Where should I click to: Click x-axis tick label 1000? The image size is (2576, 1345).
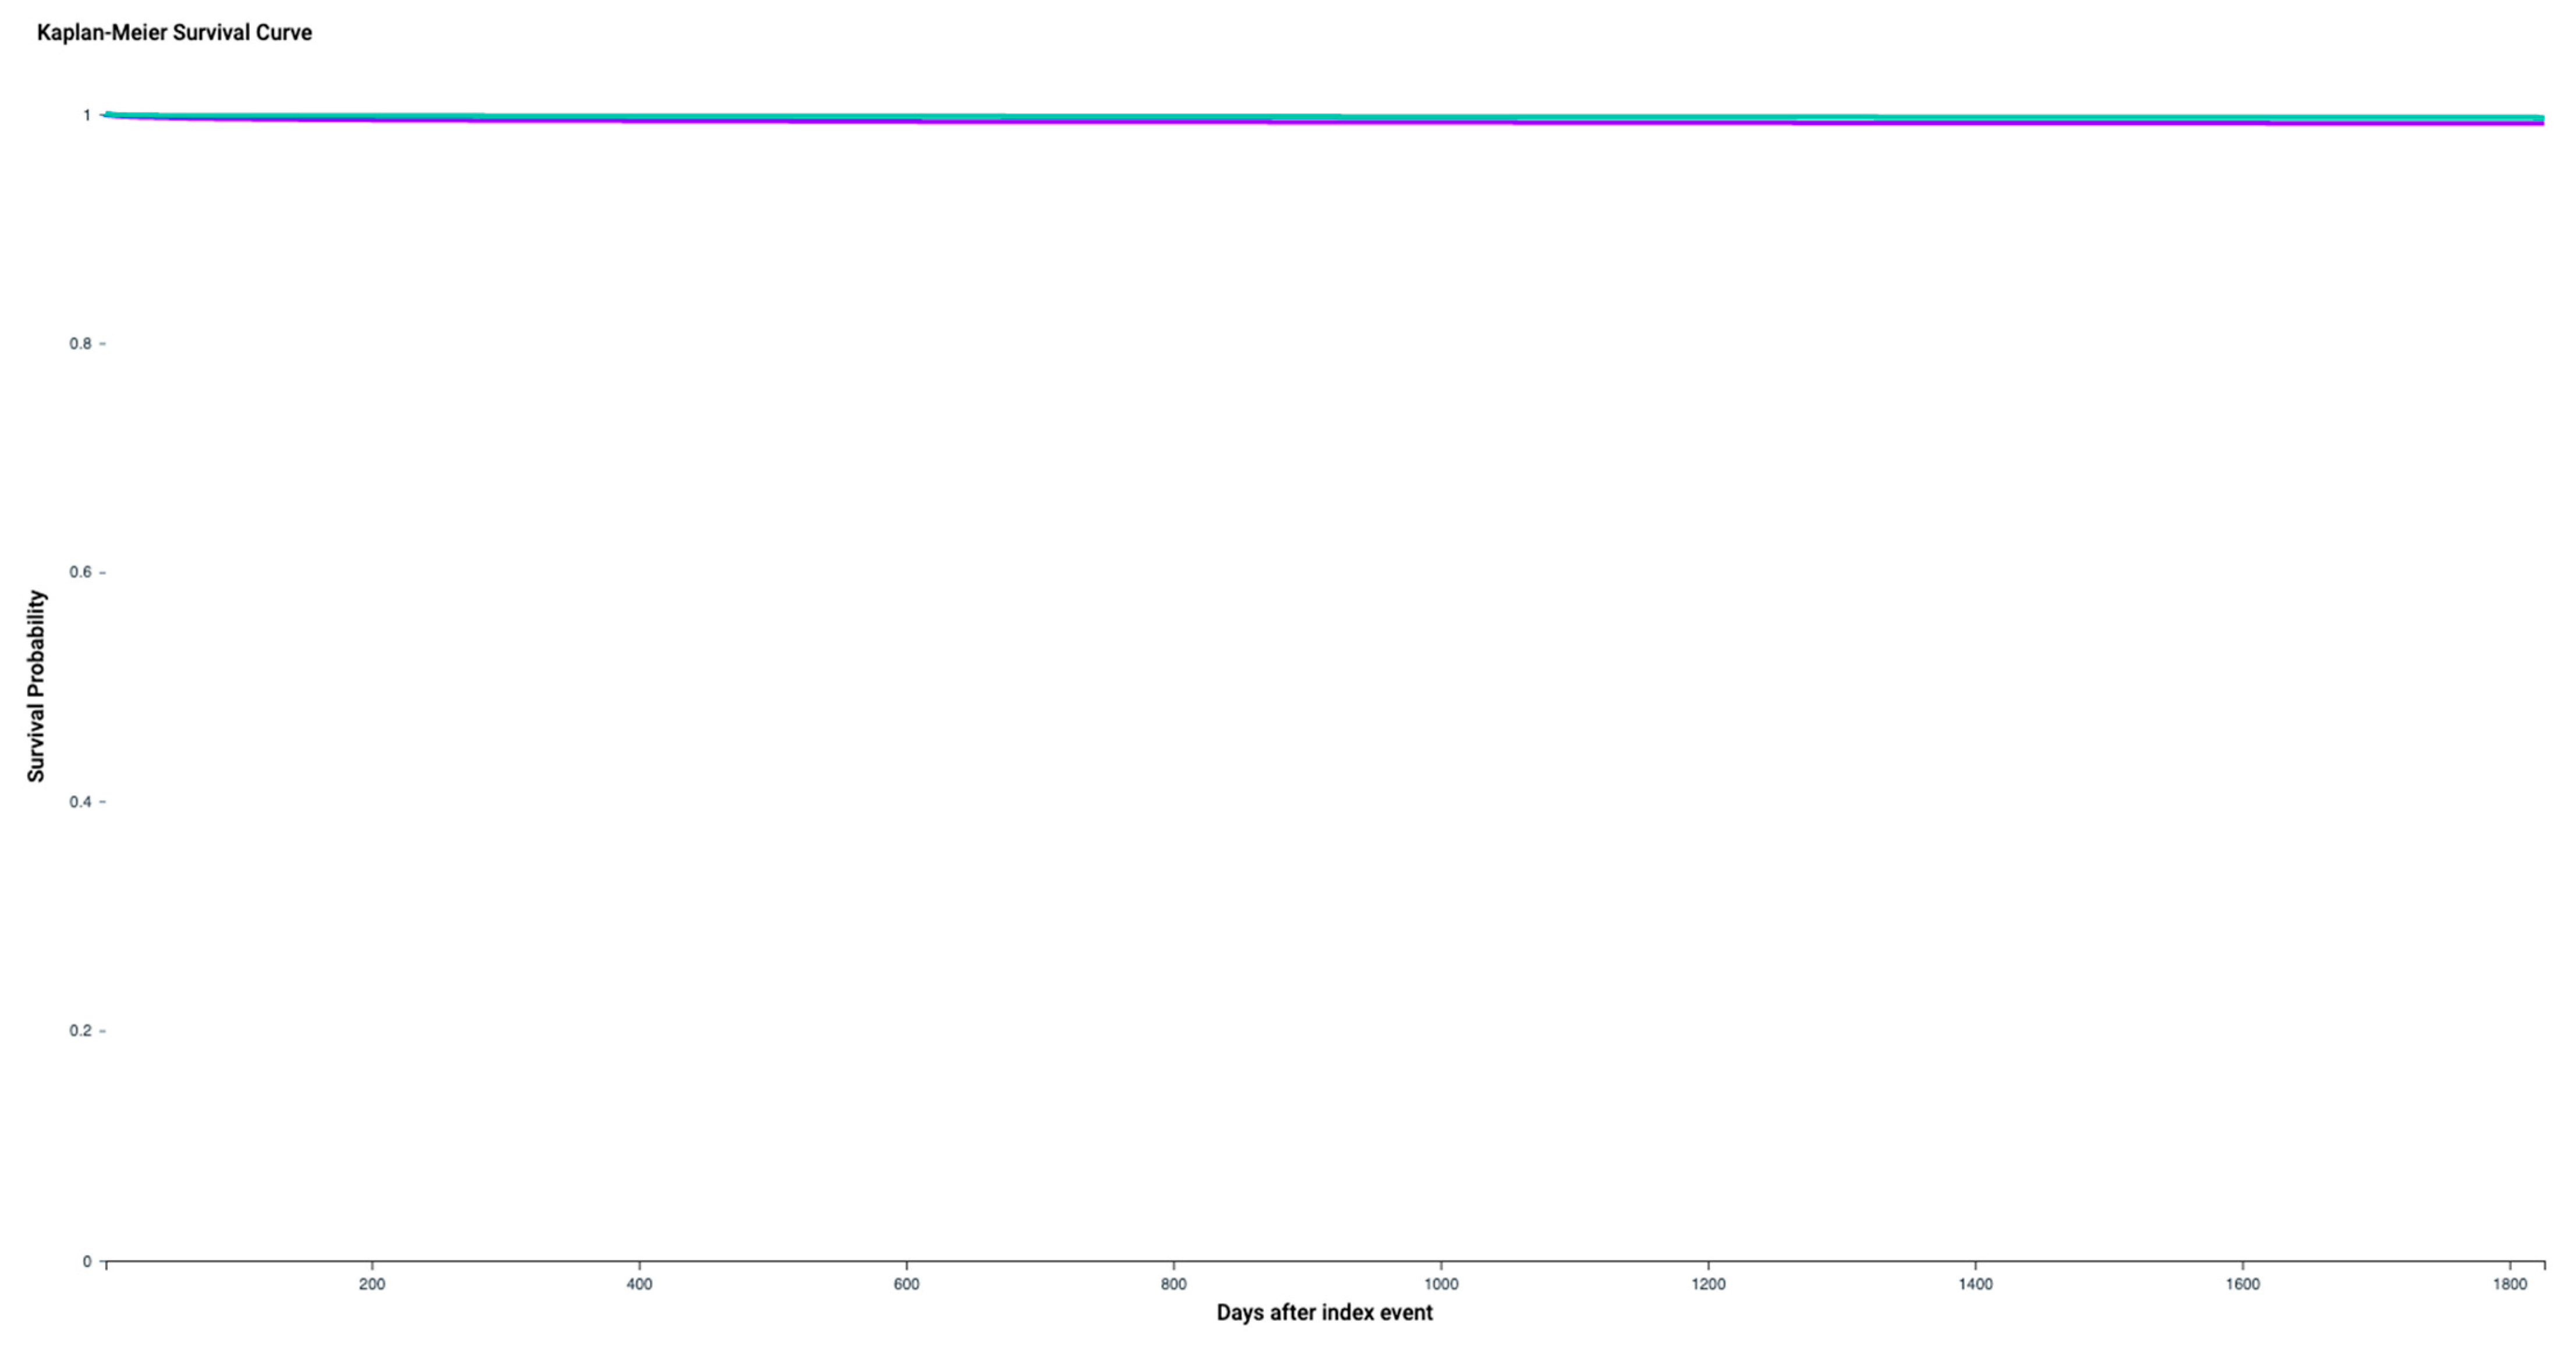click(1441, 1284)
